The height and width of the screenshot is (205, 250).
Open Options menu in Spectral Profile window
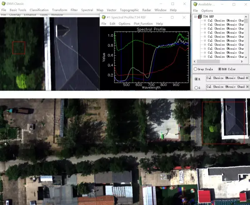[x=124, y=24]
